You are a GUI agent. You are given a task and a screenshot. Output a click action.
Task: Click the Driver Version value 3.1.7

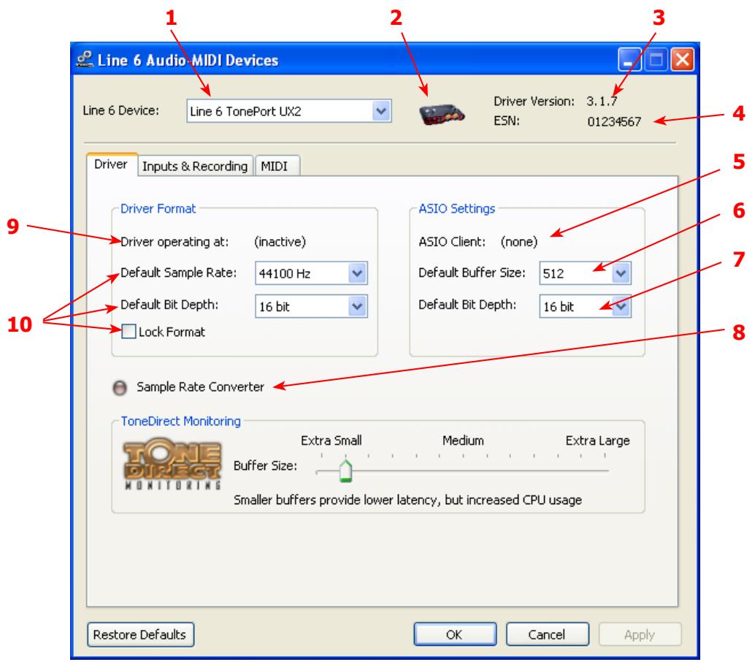pyautogui.click(x=602, y=101)
